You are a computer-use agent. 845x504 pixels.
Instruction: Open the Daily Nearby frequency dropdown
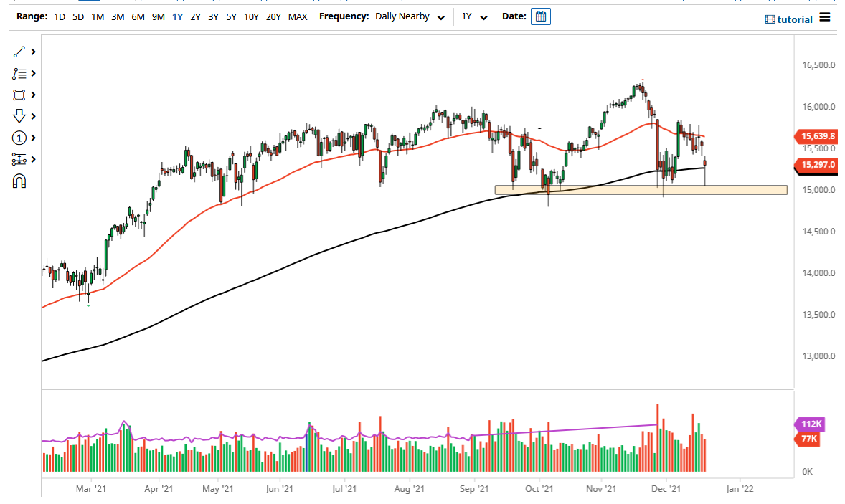[x=410, y=16]
